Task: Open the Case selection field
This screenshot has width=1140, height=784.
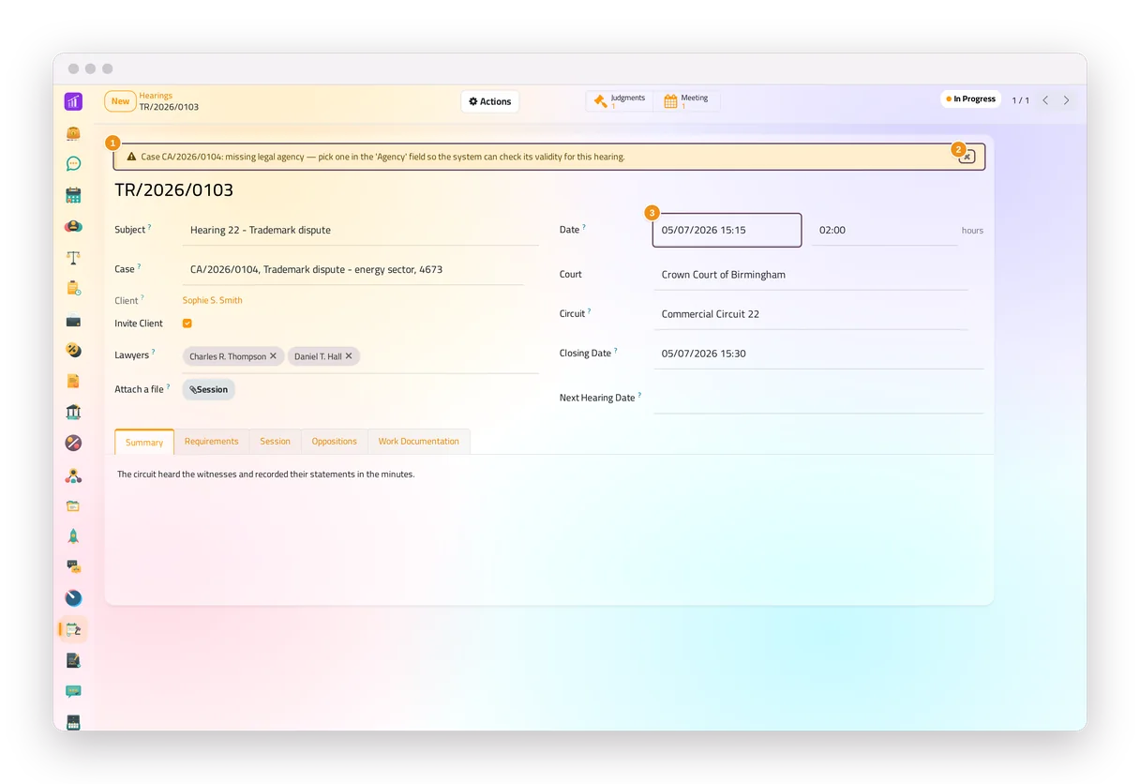Action: (352, 270)
